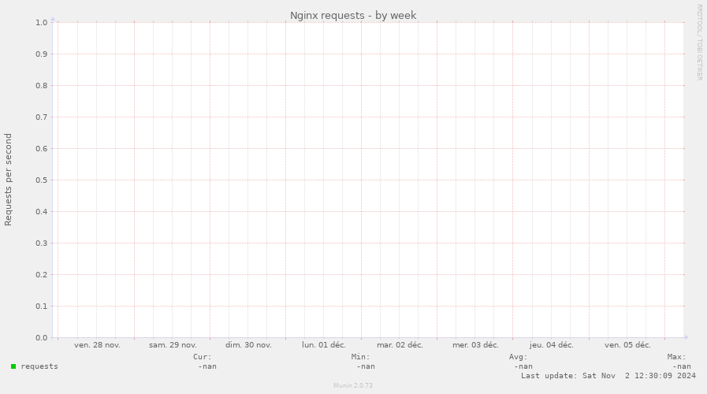Click the 'dim. 30 nov.' date label

pos(248,345)
